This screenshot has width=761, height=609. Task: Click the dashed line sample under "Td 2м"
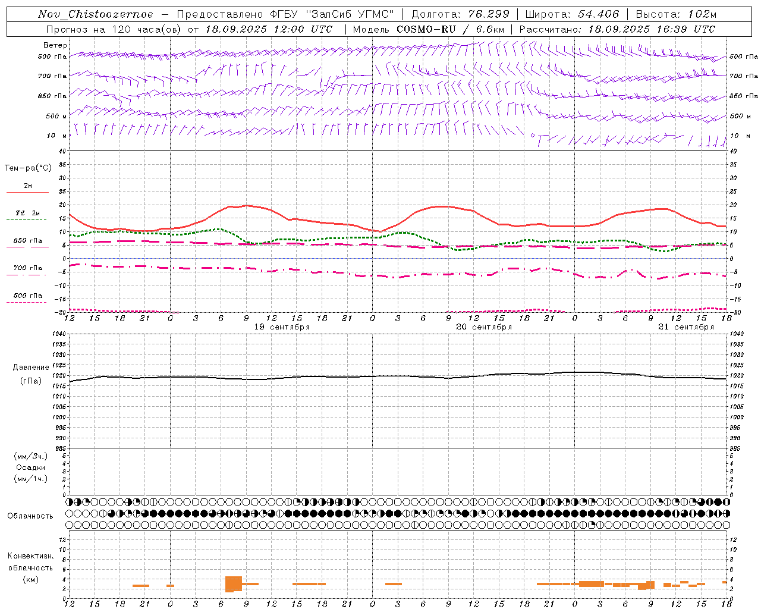(27, 220)
